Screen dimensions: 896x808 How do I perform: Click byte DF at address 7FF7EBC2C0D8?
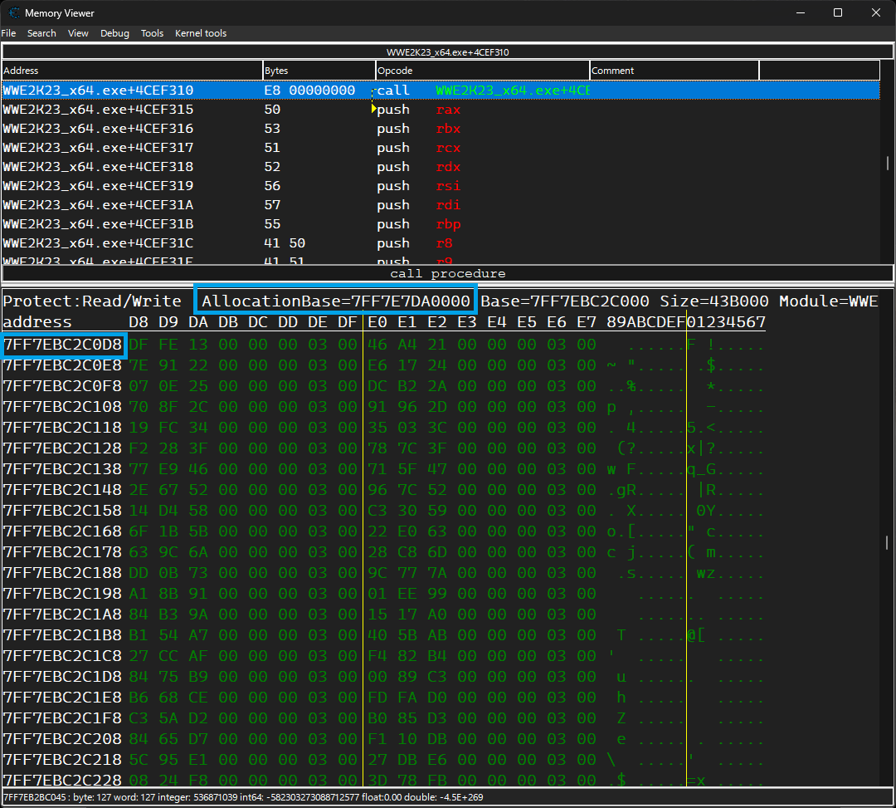point(138,345)
